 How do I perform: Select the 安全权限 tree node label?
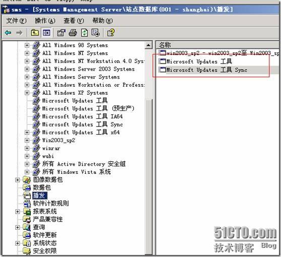click(x=44, y=251)
